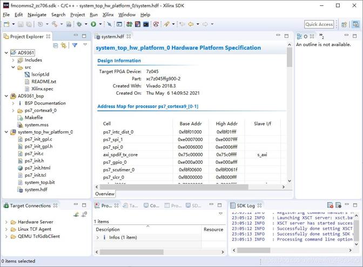Open the Xilinx menu
This screenshot has width=363, height=267.
108,15
